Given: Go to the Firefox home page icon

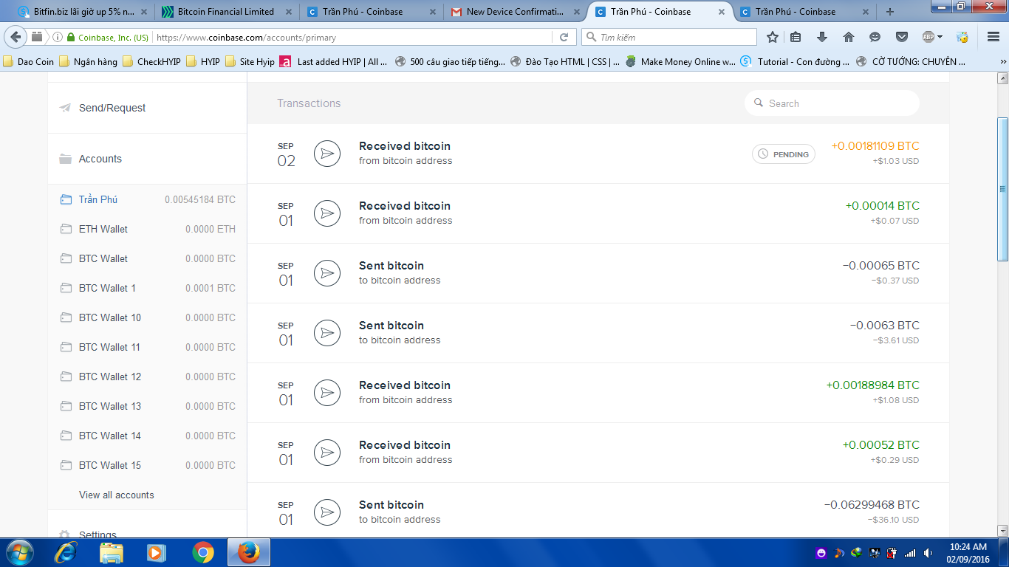Looking at the screenshot, I should coord(848,37).
